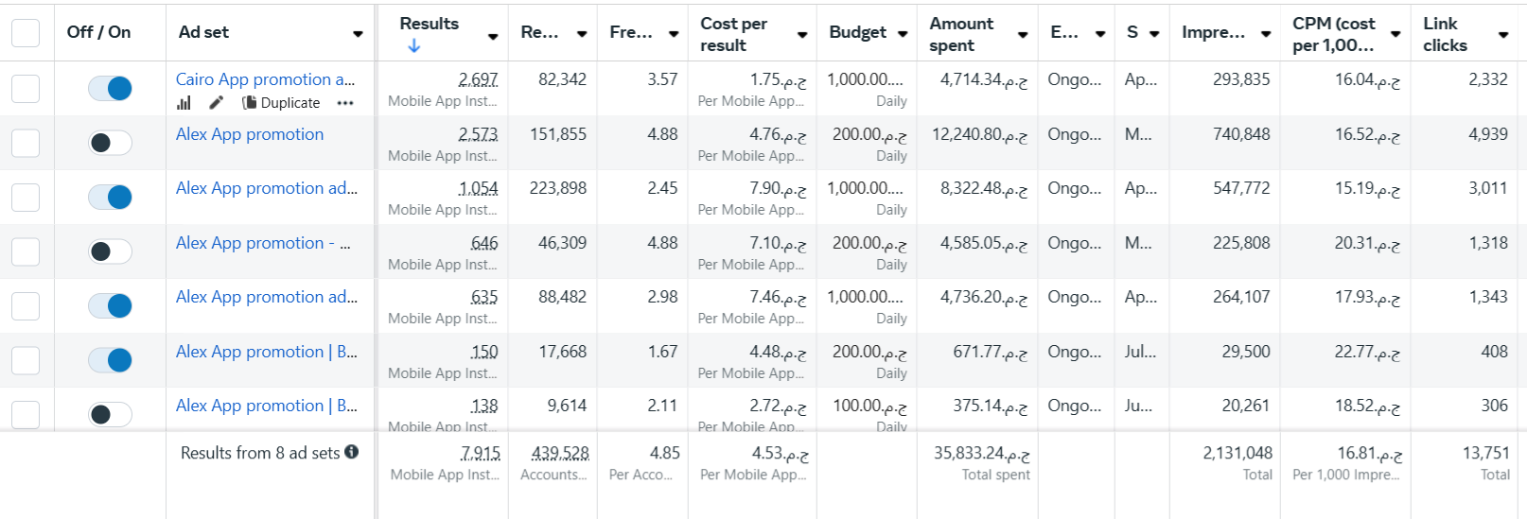Expand the Budget column dropdown
The width and height of the screenshot is (1527, 519).
(903, 34)
